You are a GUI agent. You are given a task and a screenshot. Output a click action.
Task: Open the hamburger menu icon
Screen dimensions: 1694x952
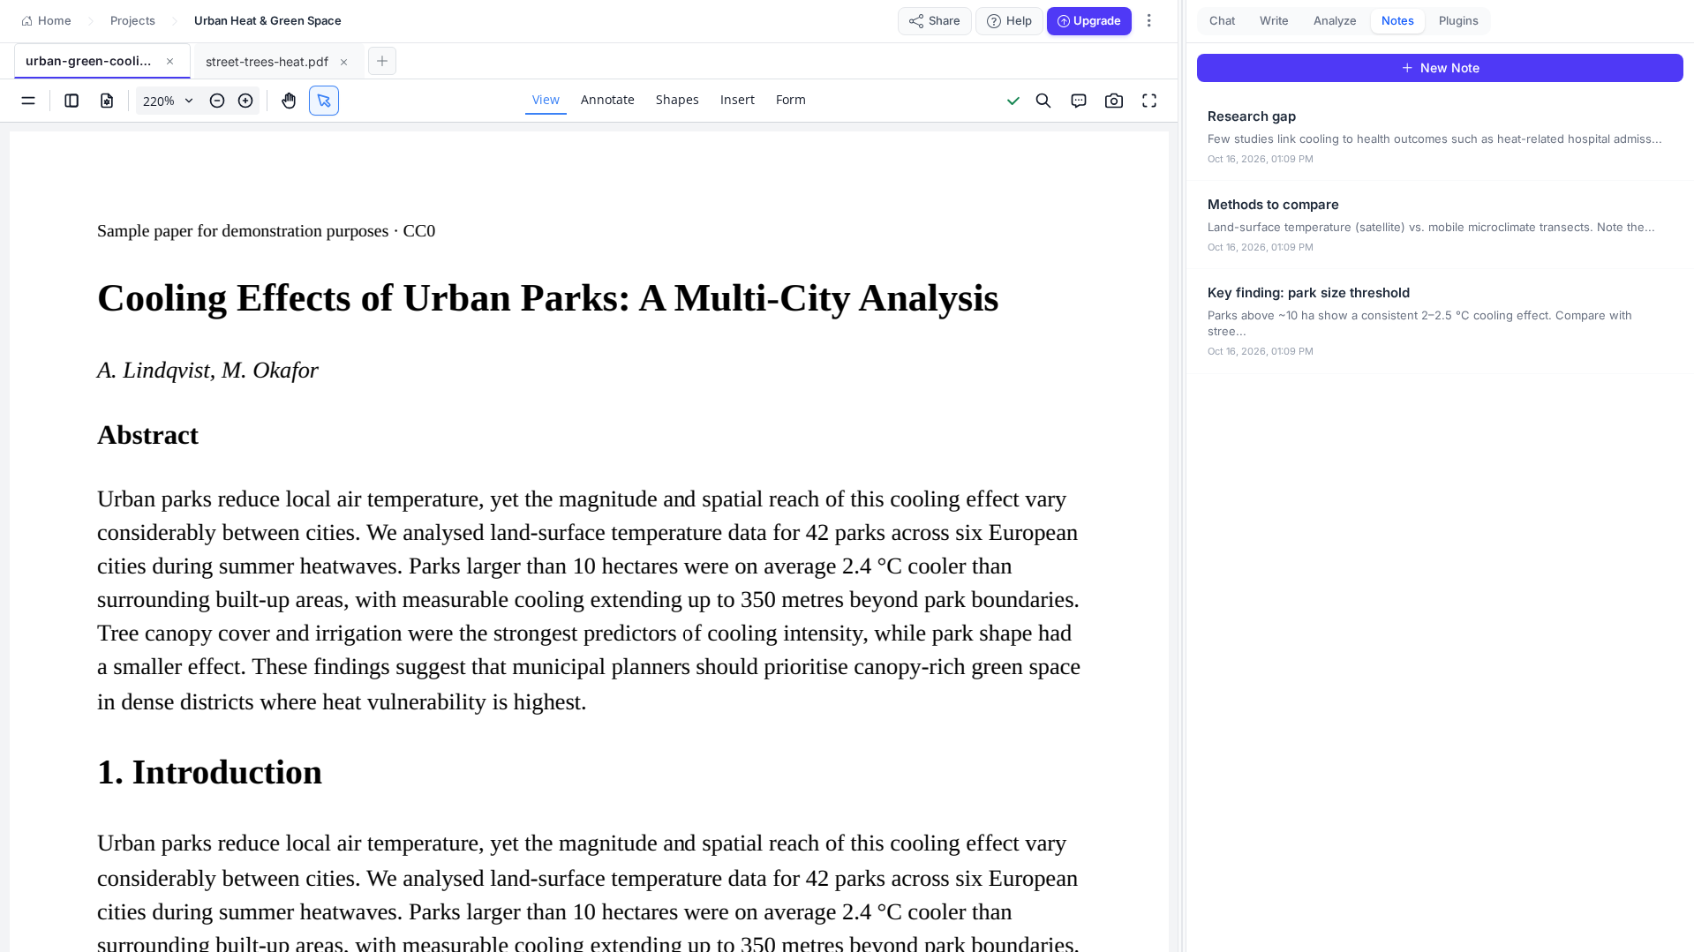click(28, 101)
